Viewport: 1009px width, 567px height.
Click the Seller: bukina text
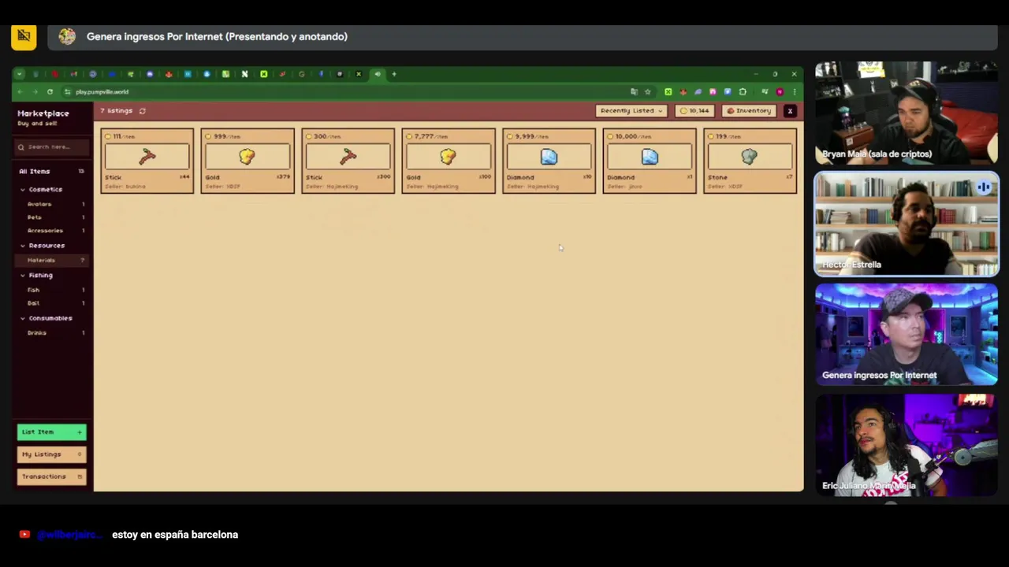tap(125, 187)
